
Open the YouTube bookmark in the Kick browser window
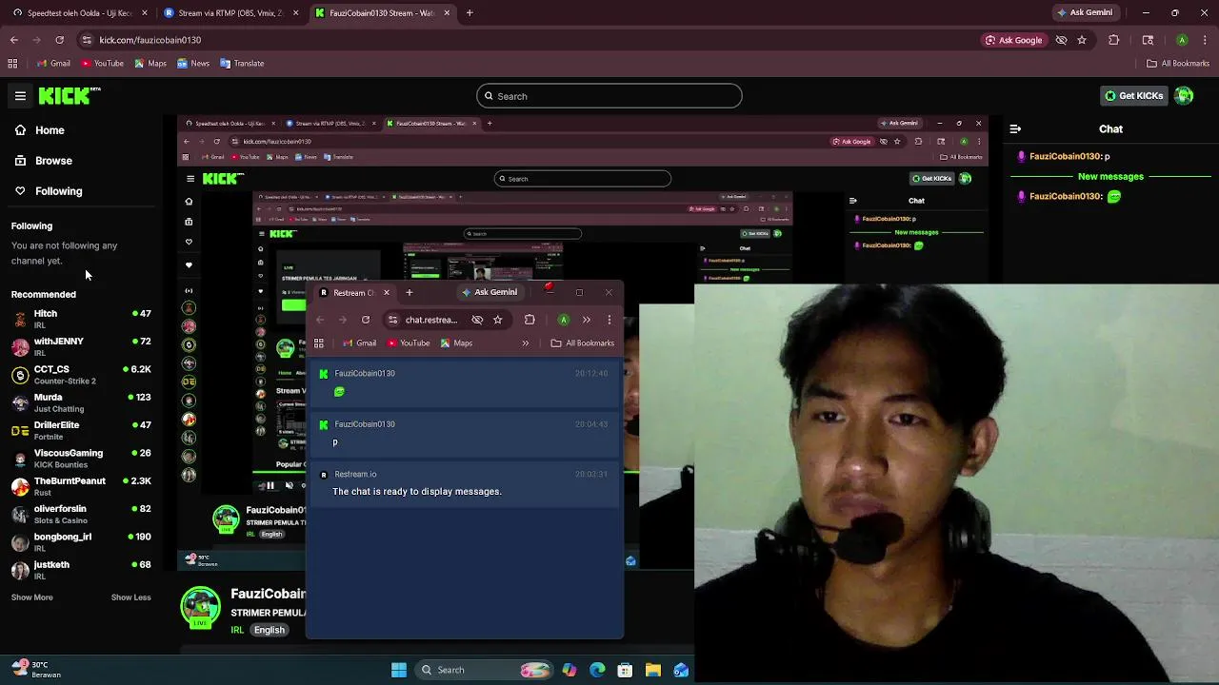(102, 64)
